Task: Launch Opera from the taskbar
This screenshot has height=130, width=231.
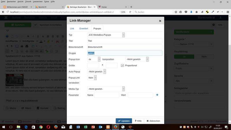Action: click(48, 127)
